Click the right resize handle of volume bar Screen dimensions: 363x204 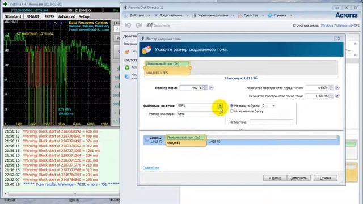[190, 68]
